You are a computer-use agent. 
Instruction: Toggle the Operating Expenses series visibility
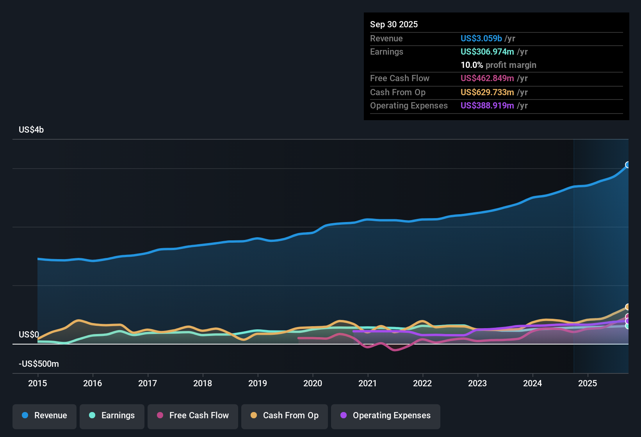pos(385,416)
